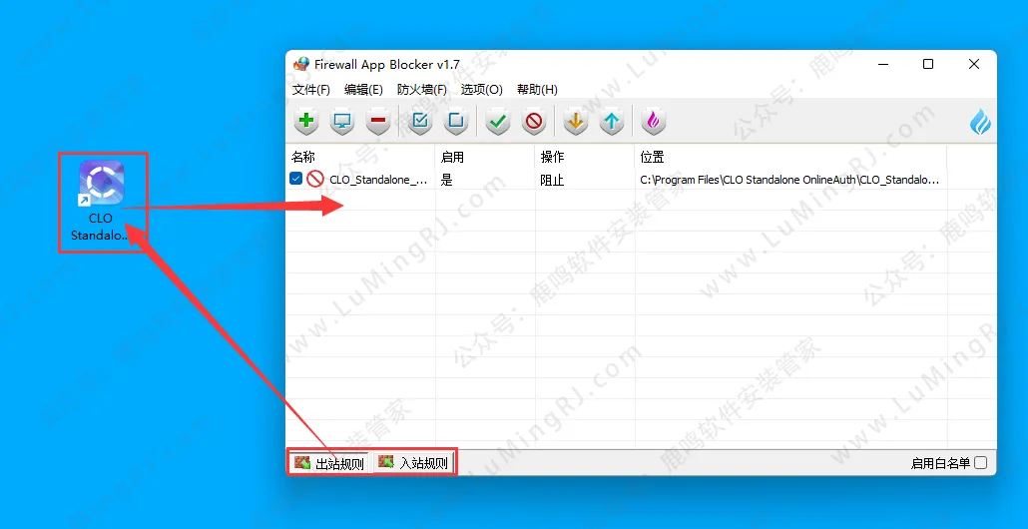Enable the 启用白名单 whitelist checkbox
Image resolution: width=1028 pixels, height=529 pixels.
coord(980,463)
